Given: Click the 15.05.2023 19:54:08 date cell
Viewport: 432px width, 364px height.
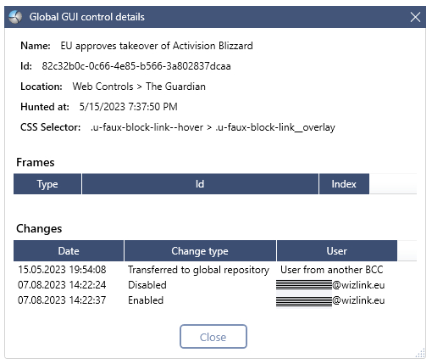Looking at the screenshot, I should [x=62, y=270].
